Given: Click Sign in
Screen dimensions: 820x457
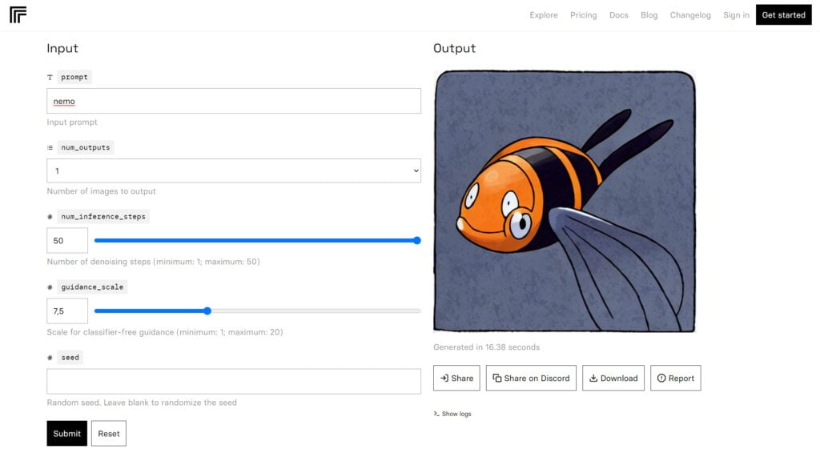Looking at the screenshot, I should (x=736, y=15).
